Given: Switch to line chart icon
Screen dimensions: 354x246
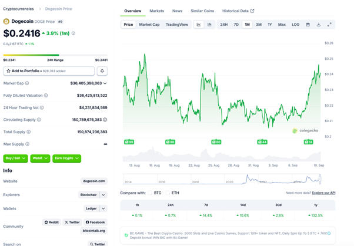Looking at the screenshot, I should (x=199, y=25).
